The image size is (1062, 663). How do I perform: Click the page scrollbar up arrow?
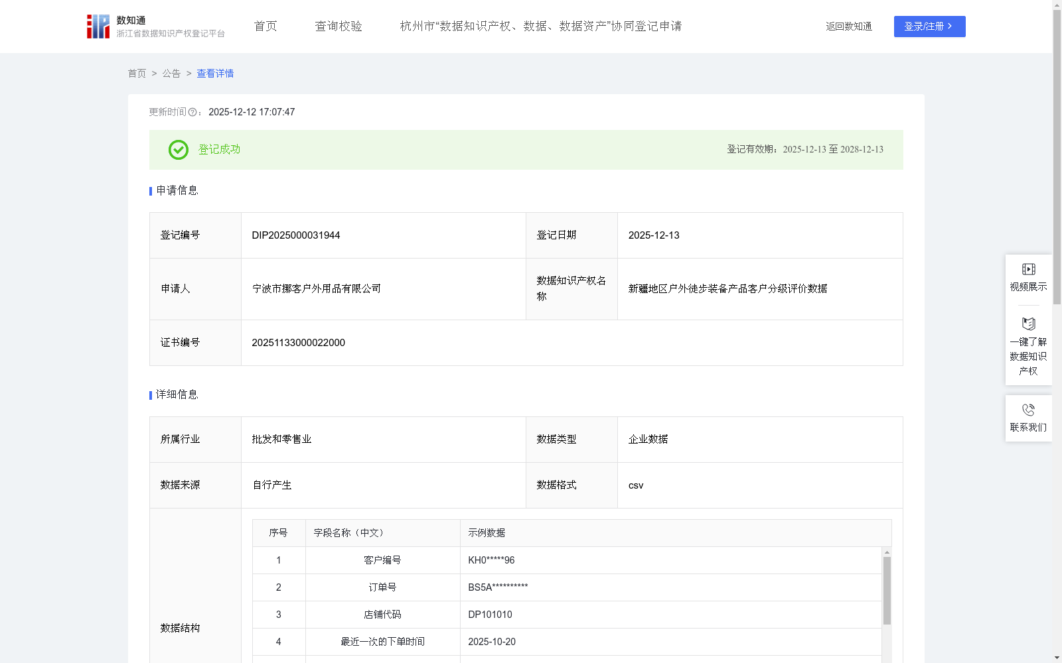(x=1057, y=4)
